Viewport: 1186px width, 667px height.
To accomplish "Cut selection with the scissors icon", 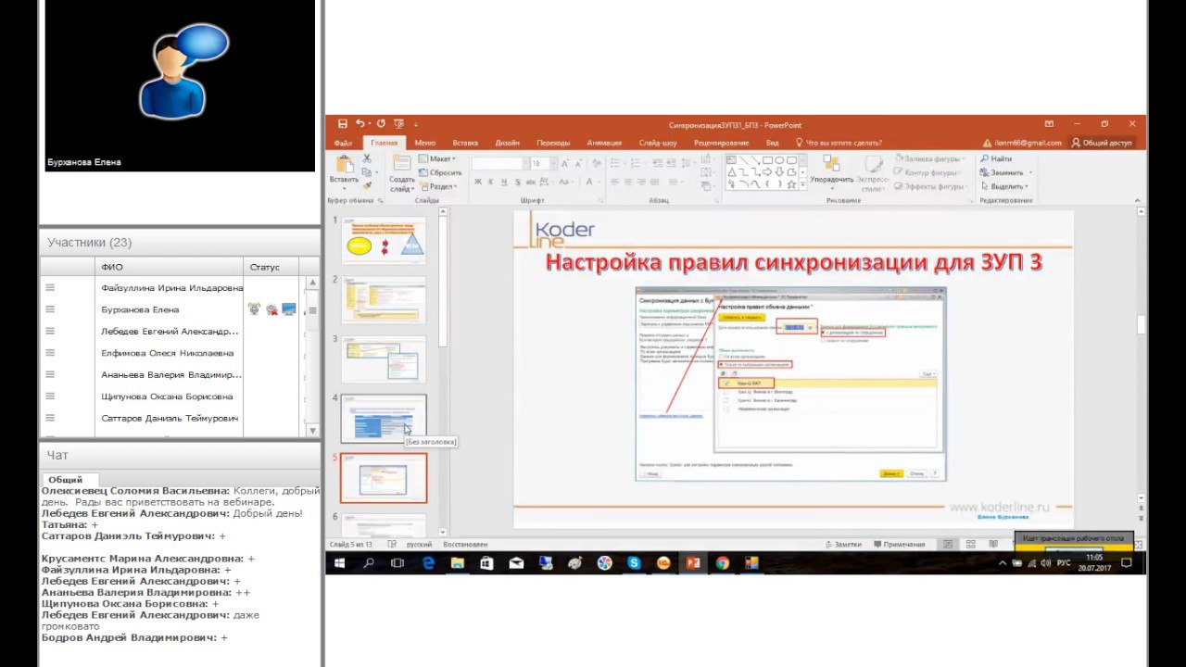I will tap(366, 159).
